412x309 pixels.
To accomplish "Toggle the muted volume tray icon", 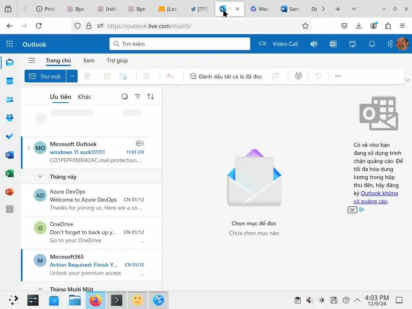I will click(x=309, y=300).
